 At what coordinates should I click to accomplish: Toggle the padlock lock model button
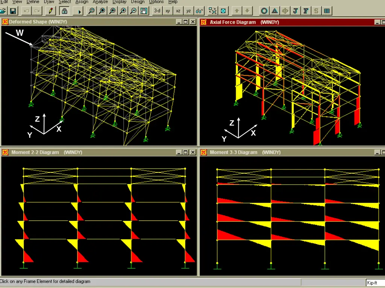click(64, 11)
